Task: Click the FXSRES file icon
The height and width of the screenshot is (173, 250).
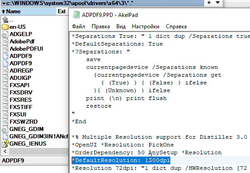Action: pyautogui.click(x=5, y=100)
